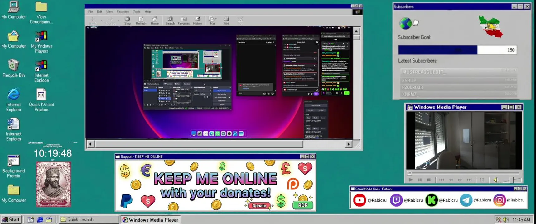Click Rewind in Media Player

tap(451, 180)
